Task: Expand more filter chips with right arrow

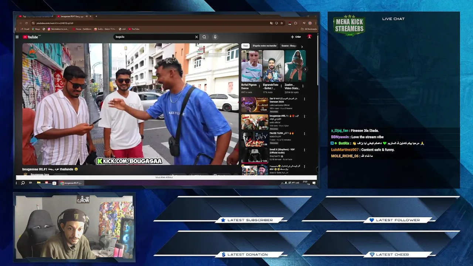Action: point(302,47)
